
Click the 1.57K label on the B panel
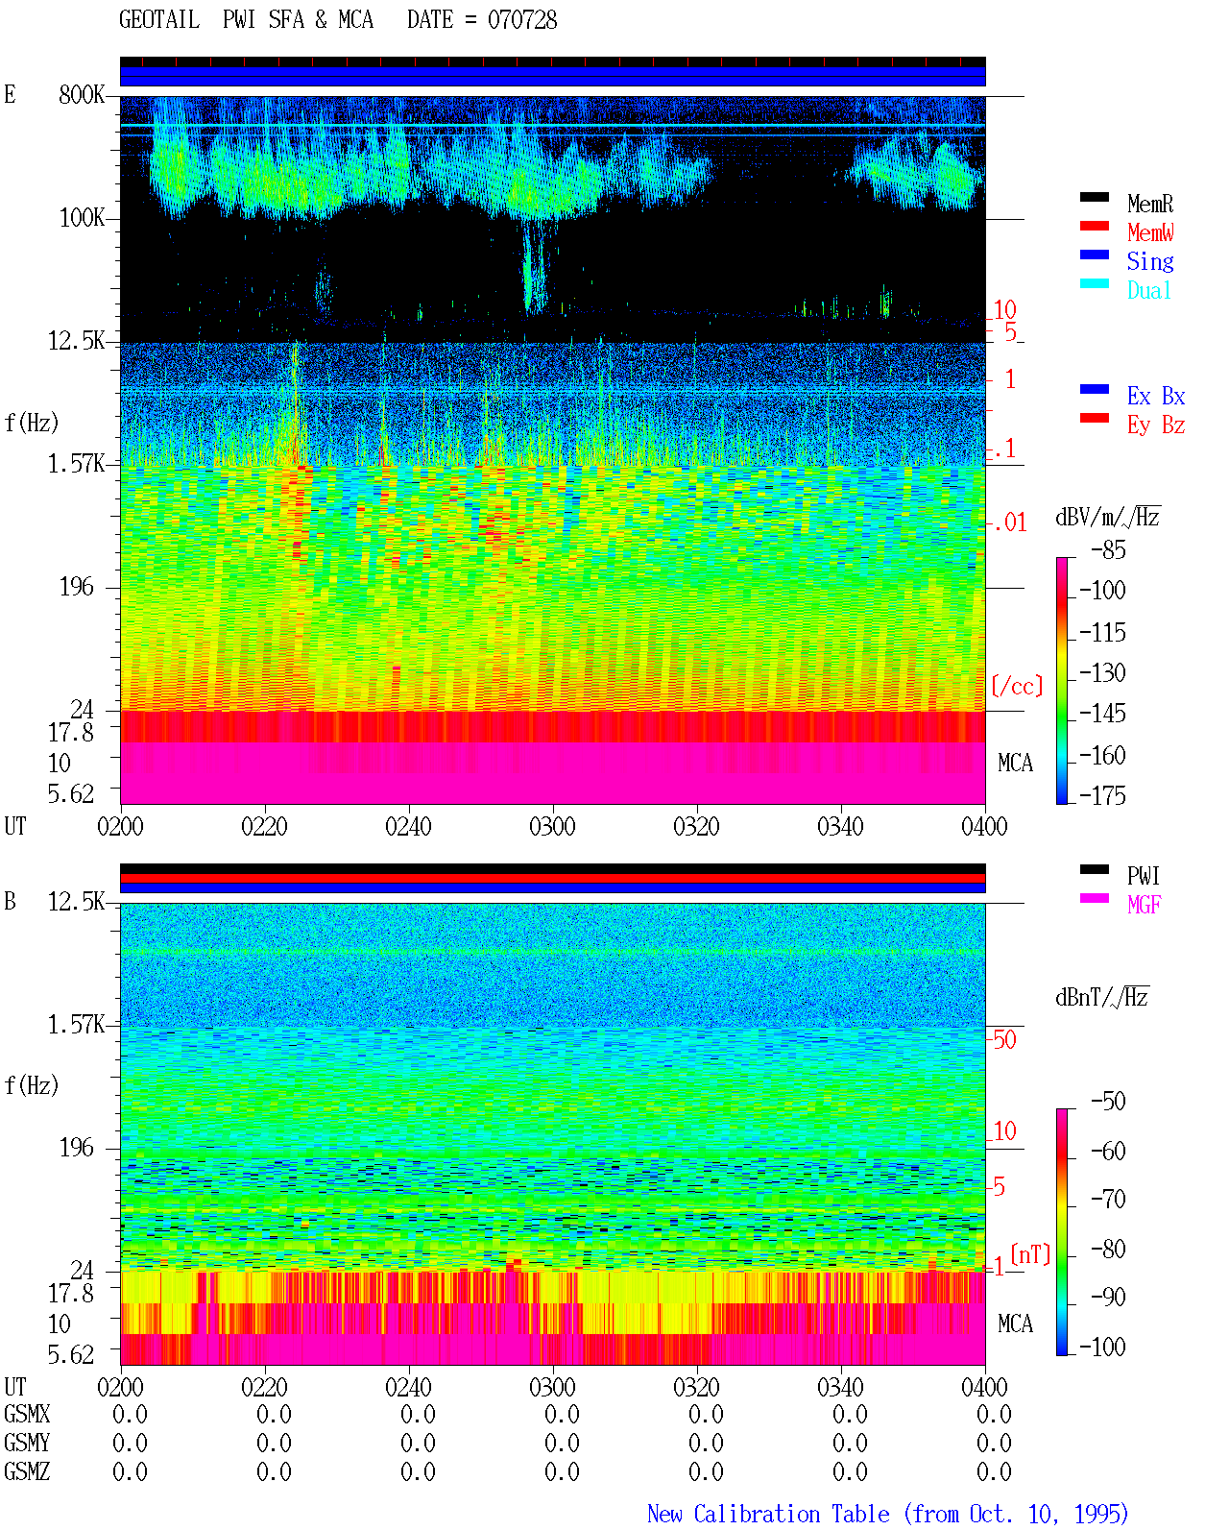(x=77, y=1024)
